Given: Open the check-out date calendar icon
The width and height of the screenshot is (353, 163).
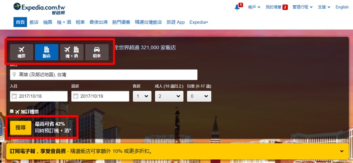Looking at the screenshot, I should (x=76, y=96).
